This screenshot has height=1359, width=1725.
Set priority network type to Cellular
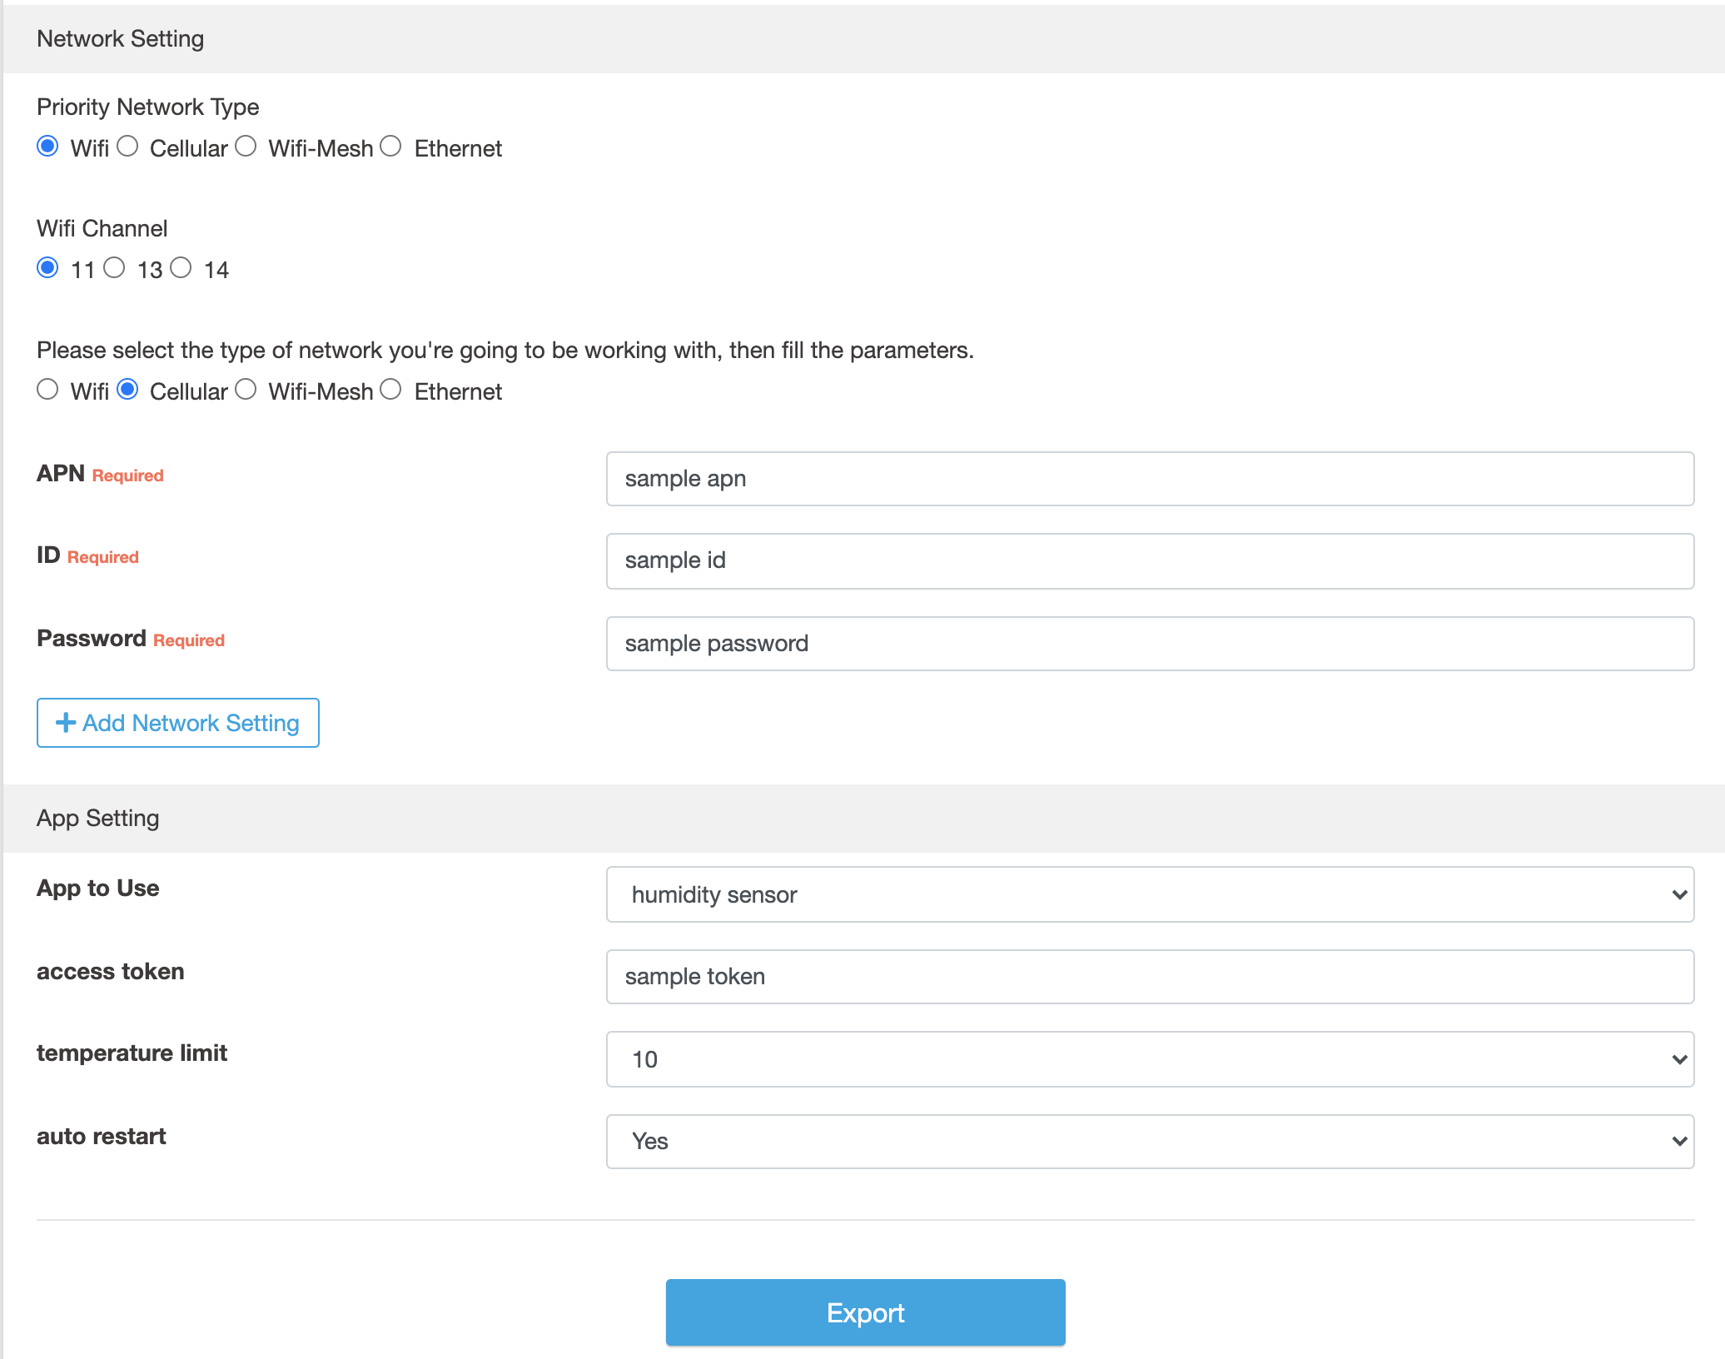tap(127, 147)
